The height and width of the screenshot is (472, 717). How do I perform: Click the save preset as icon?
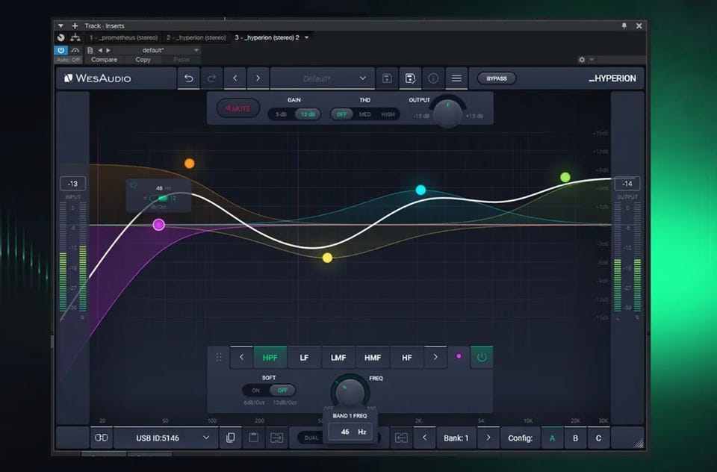410,78
